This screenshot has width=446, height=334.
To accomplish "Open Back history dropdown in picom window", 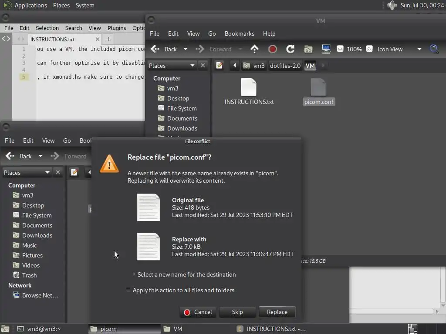I will click(41, 156).
